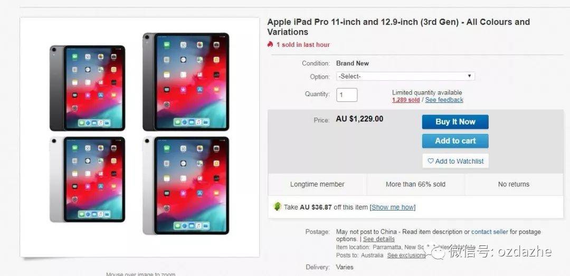Click the red flame sold-in-last-hour icon
570x276 pixels.
point(270,44)
